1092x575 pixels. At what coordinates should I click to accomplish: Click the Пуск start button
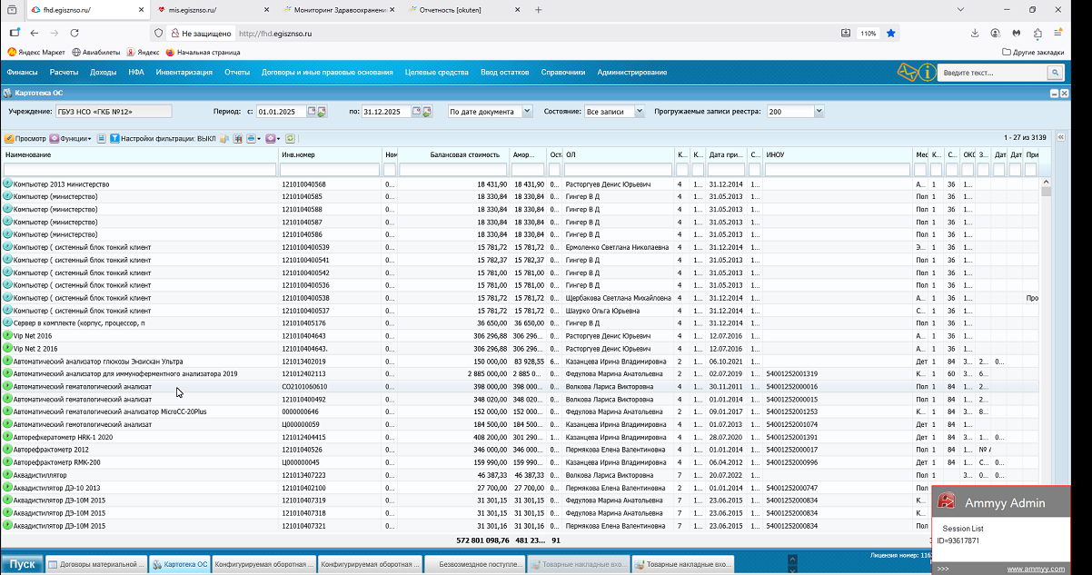(x=22, y=564)
